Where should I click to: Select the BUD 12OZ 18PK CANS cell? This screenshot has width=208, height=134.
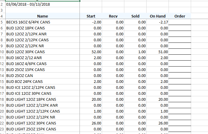pos(43,28)
